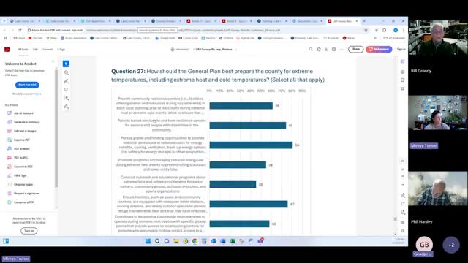
Task: Select the freehand draw loop tool
Action: tap(67, 89)
